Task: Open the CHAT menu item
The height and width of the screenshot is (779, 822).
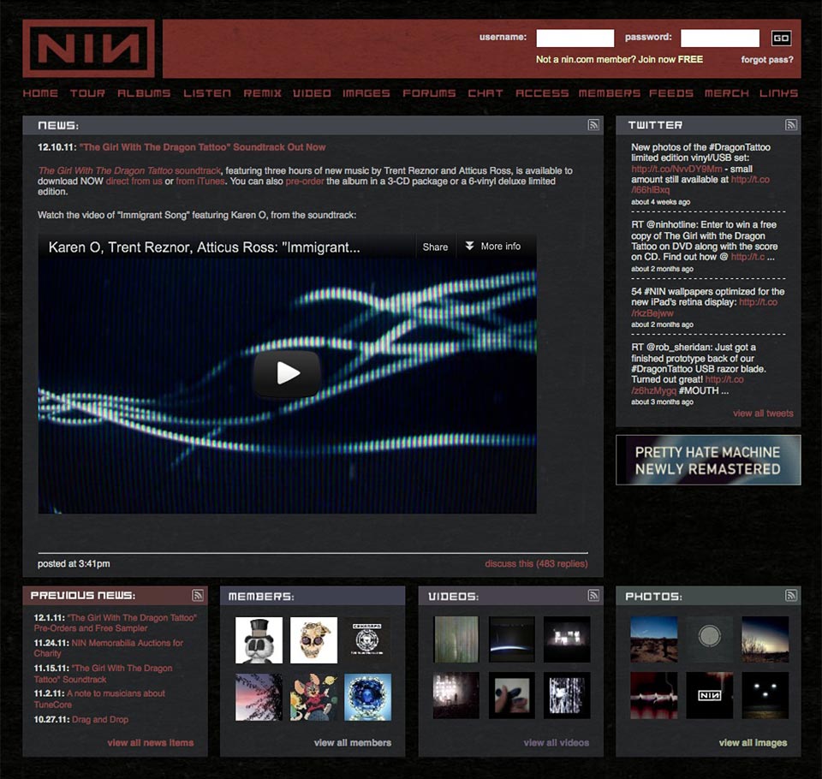Action: (x=485, y=93)
